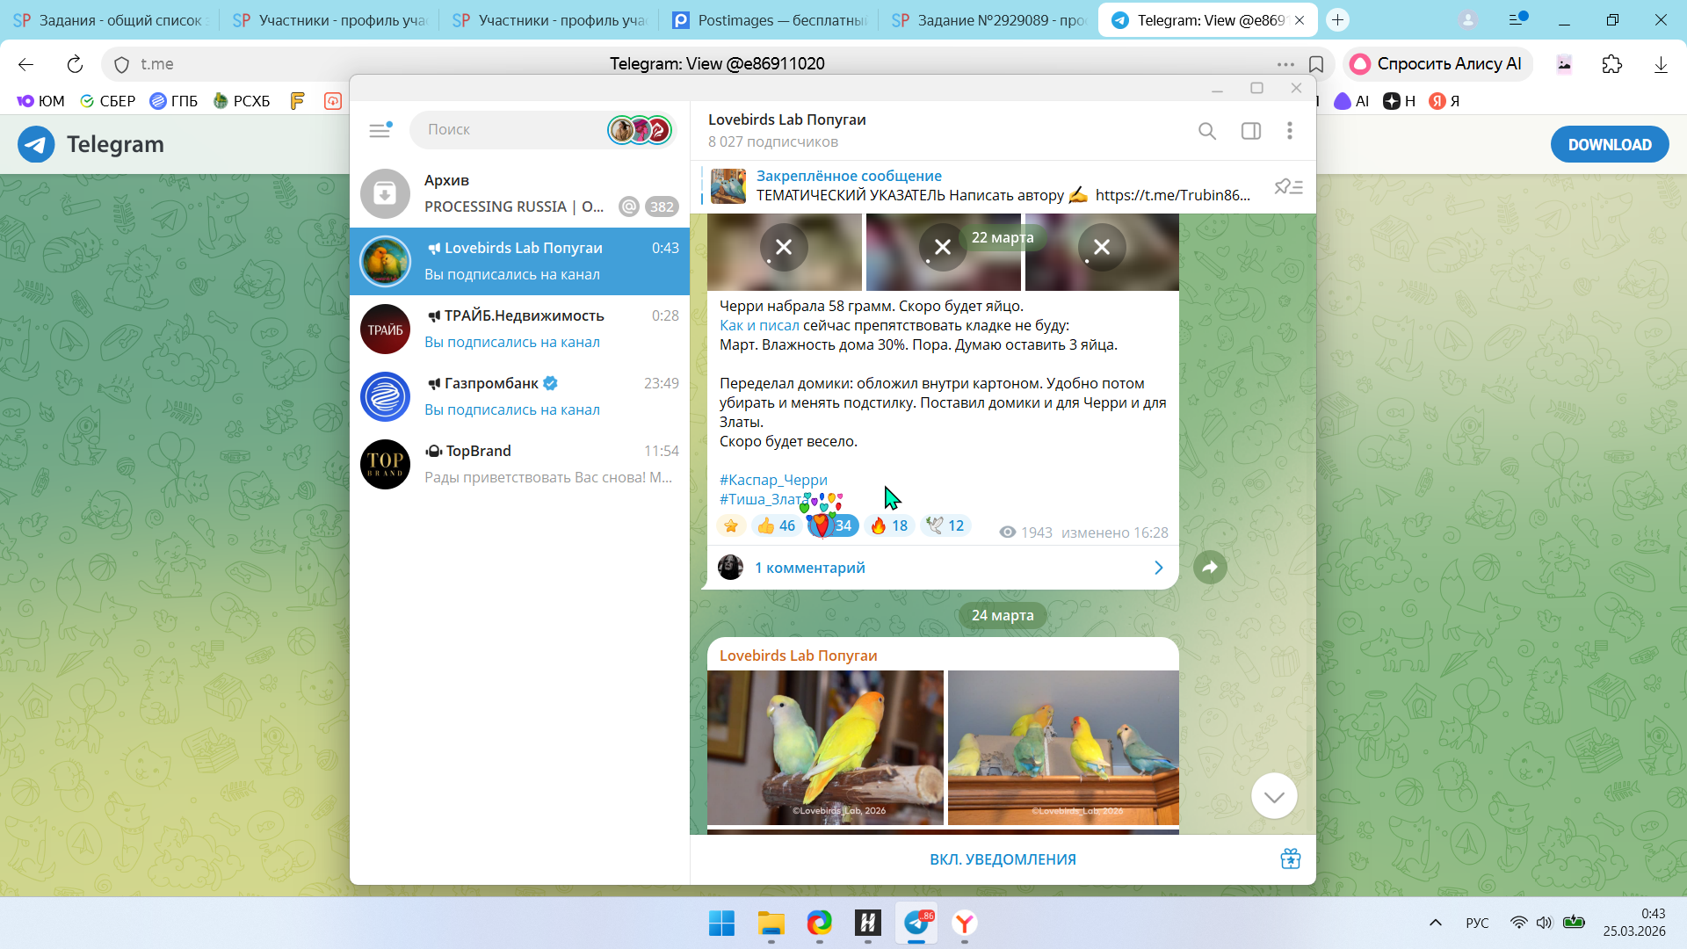This screenshot has height=949, width=1687.
Task: Toggle the thumbs-up reaction with 46
Action: coord(776,525)
